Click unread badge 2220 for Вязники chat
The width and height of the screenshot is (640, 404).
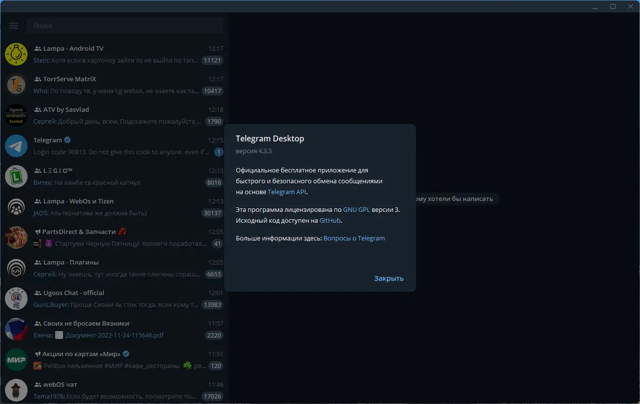(x=214, y=336)
